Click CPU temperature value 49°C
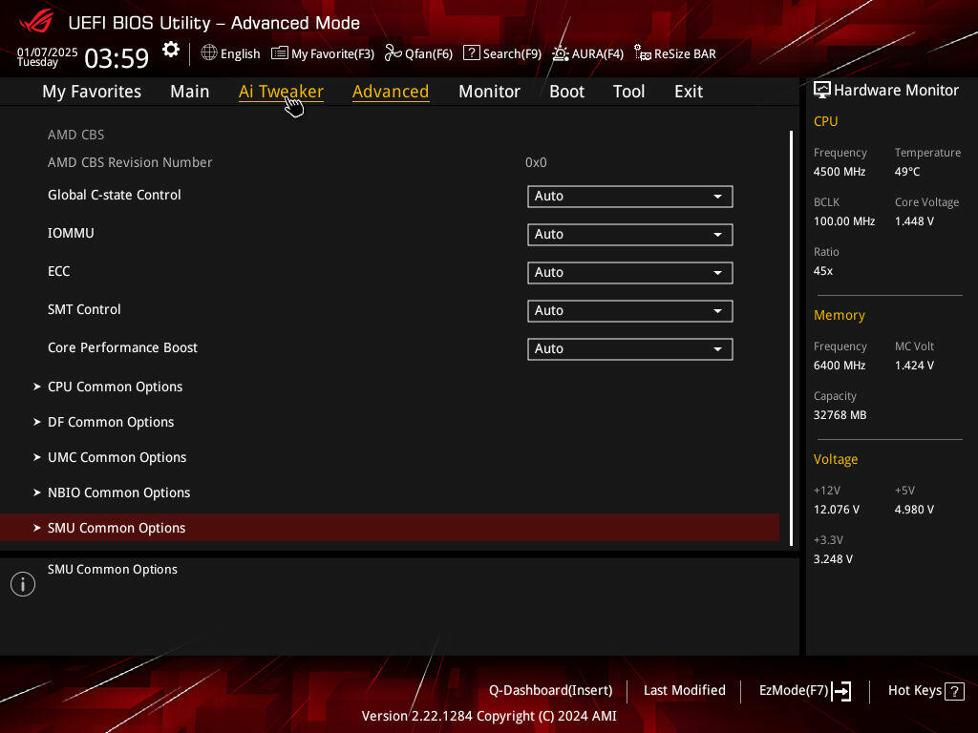The image size is (978, 733). coord(907,172)
